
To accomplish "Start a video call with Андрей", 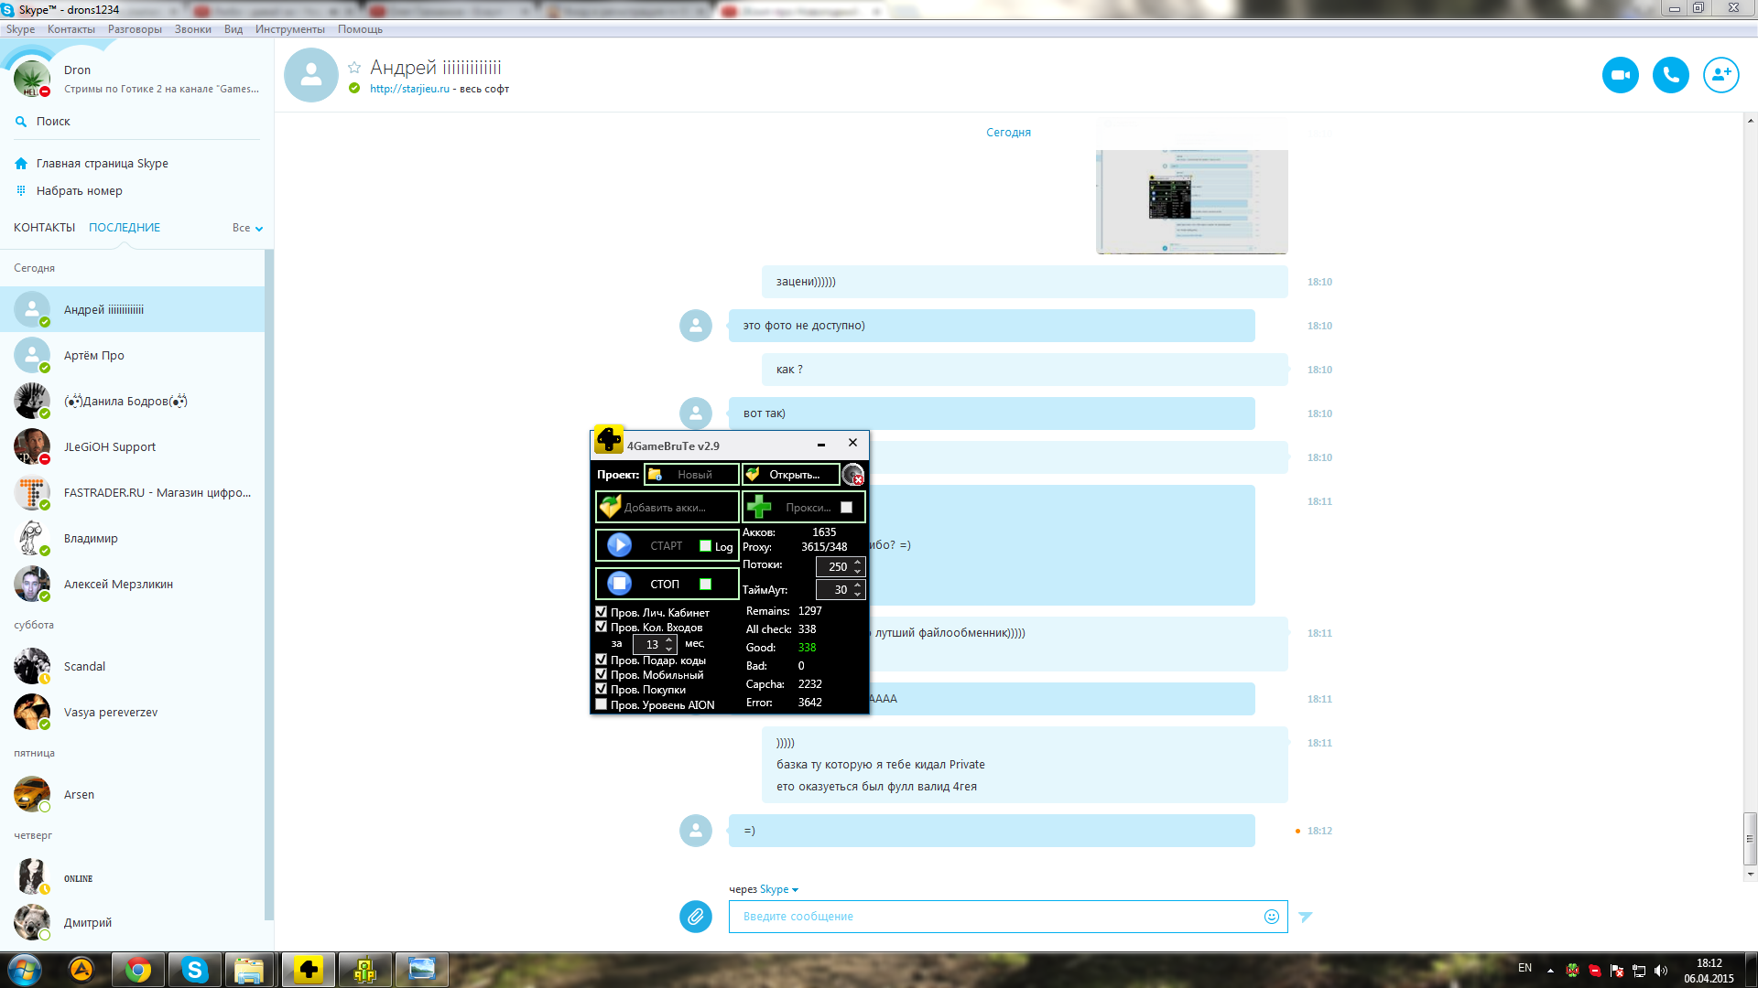I will point(1620,75).
